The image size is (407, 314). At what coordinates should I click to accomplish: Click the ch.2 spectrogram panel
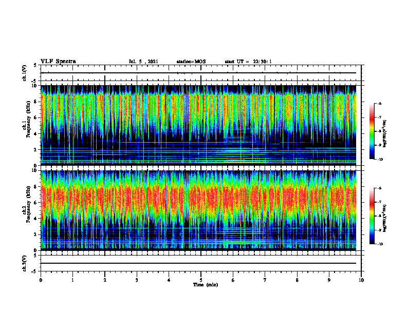pyautogui.click(x=198, y=210)
